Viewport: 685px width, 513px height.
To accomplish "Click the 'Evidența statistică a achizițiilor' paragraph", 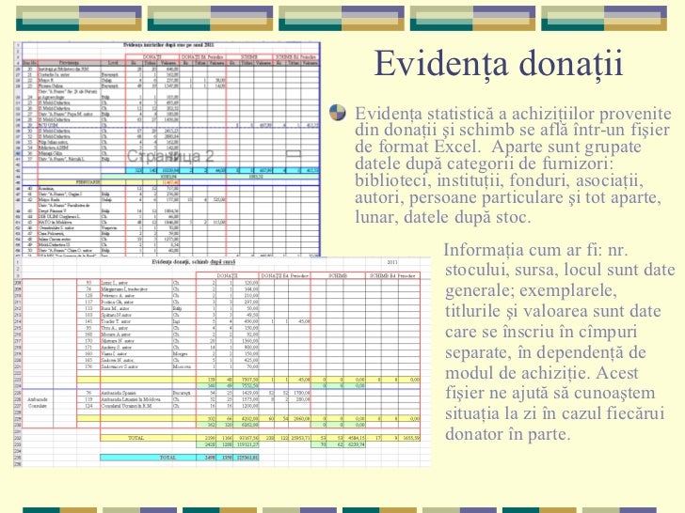I will [513, 165].
